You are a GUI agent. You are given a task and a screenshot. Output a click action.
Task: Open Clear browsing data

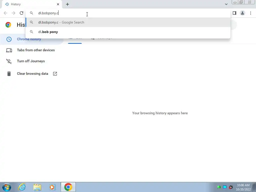point(32,74)
